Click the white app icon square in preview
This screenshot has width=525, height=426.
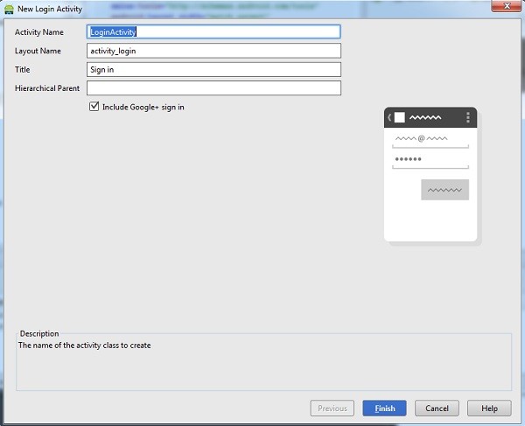pyautogui.click(x=400, y=117)
